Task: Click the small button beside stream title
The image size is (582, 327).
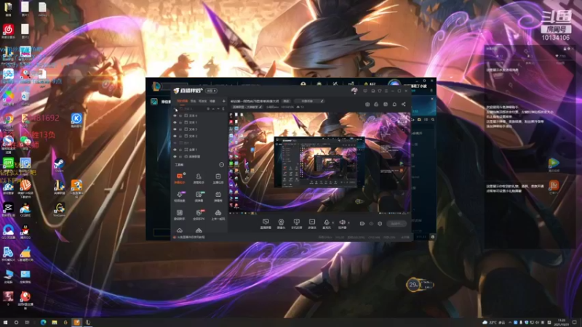Action: (x=286, y=101)
